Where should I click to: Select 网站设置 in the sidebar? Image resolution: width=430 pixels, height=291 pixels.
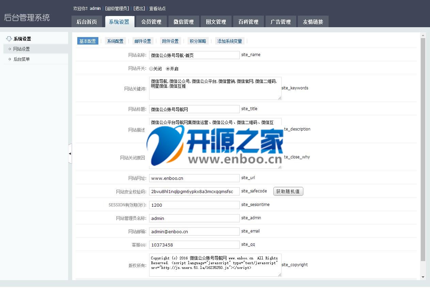pyautogui.click(x=36, y=49)
